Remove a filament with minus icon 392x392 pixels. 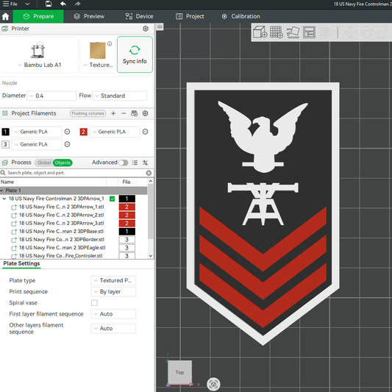pyautogui.click(x=124, y=113)
